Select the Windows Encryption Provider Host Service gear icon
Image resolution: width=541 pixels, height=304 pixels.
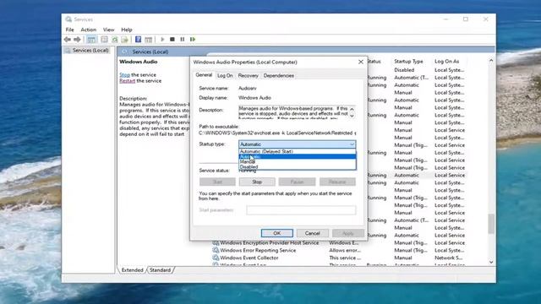click(216, 243)
